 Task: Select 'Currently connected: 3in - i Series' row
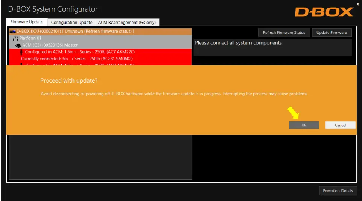tap(100, 59)
